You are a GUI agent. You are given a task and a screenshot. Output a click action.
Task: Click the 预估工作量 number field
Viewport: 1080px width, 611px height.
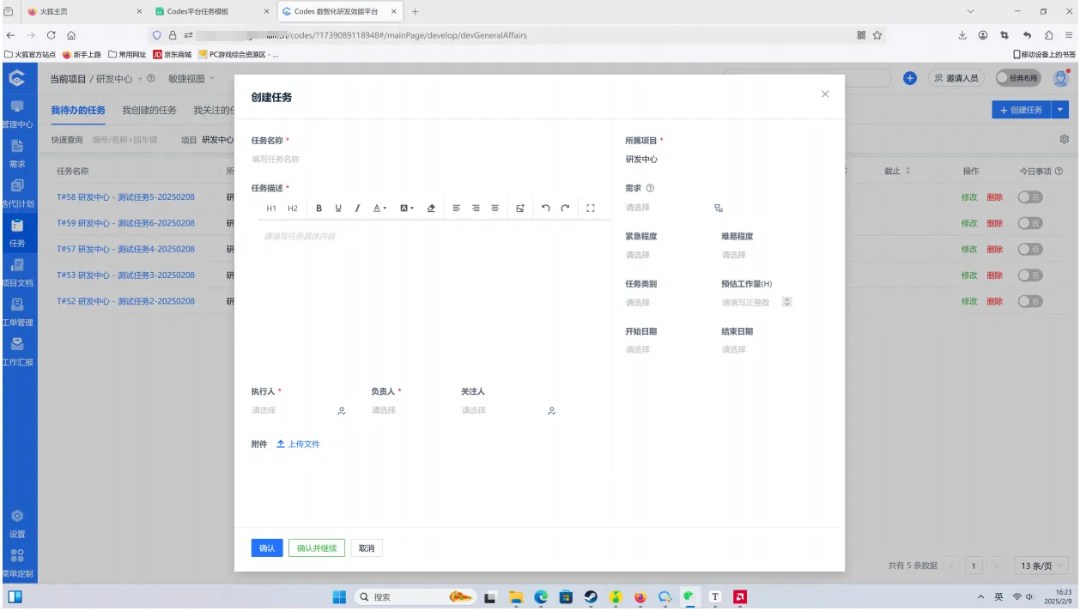click(x=749, y=303)
